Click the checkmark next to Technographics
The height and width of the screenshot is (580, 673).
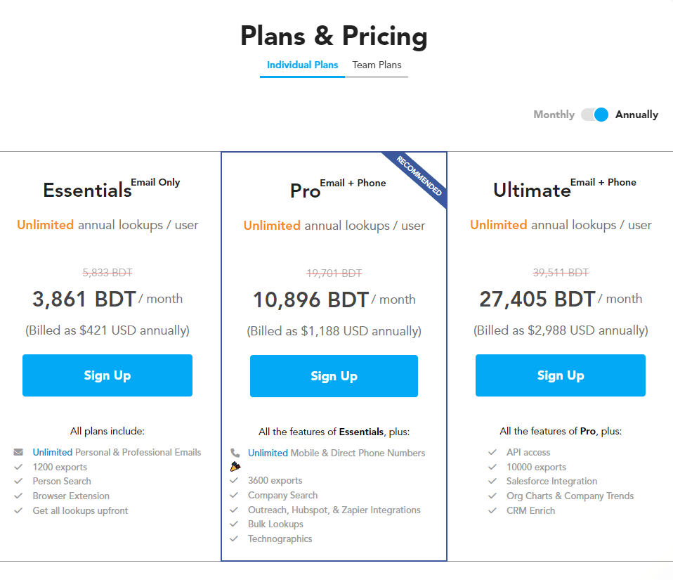234,539
